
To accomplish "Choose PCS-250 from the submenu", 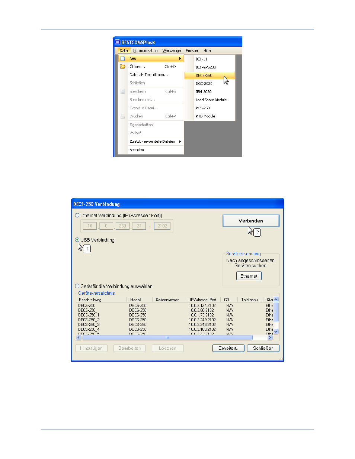I will pos(210,108).
